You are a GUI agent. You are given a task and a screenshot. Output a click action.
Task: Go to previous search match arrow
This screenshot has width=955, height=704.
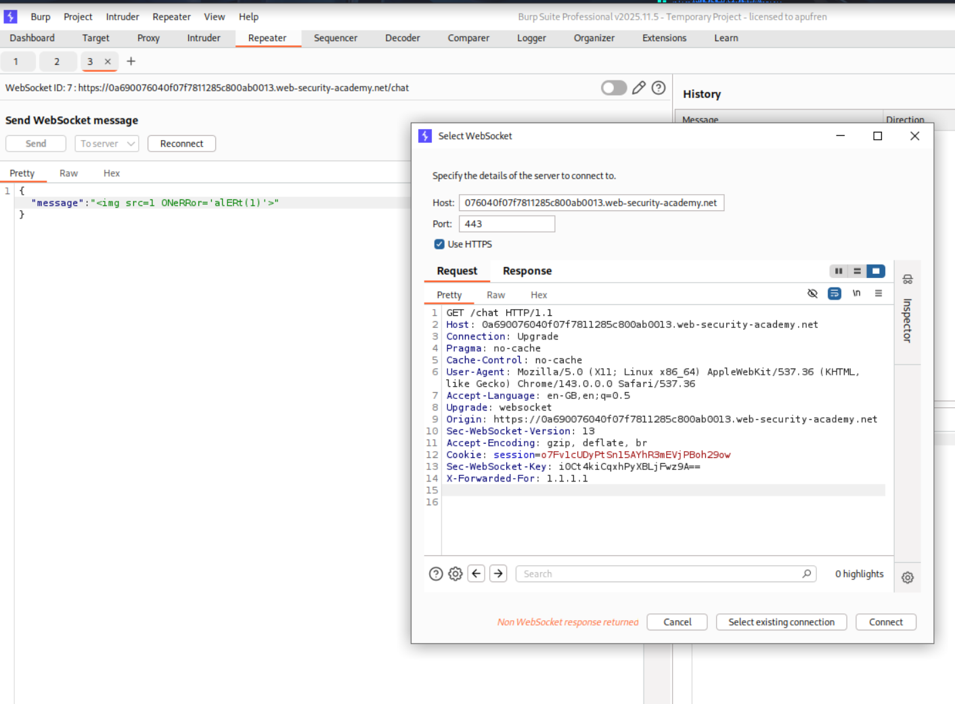click(476, 573)
